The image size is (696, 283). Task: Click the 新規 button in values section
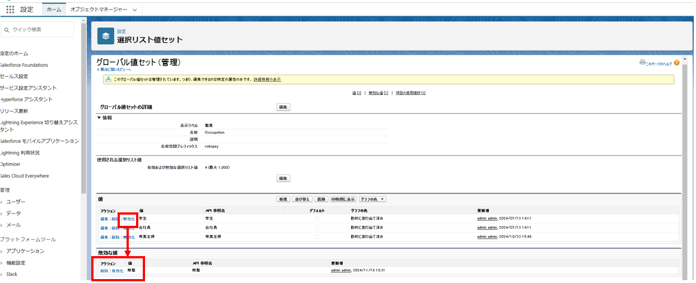[283, 199]
